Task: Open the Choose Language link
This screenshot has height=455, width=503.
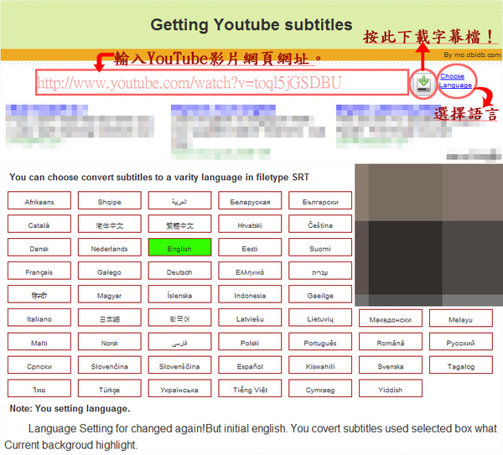Action: tap(455, 80)
